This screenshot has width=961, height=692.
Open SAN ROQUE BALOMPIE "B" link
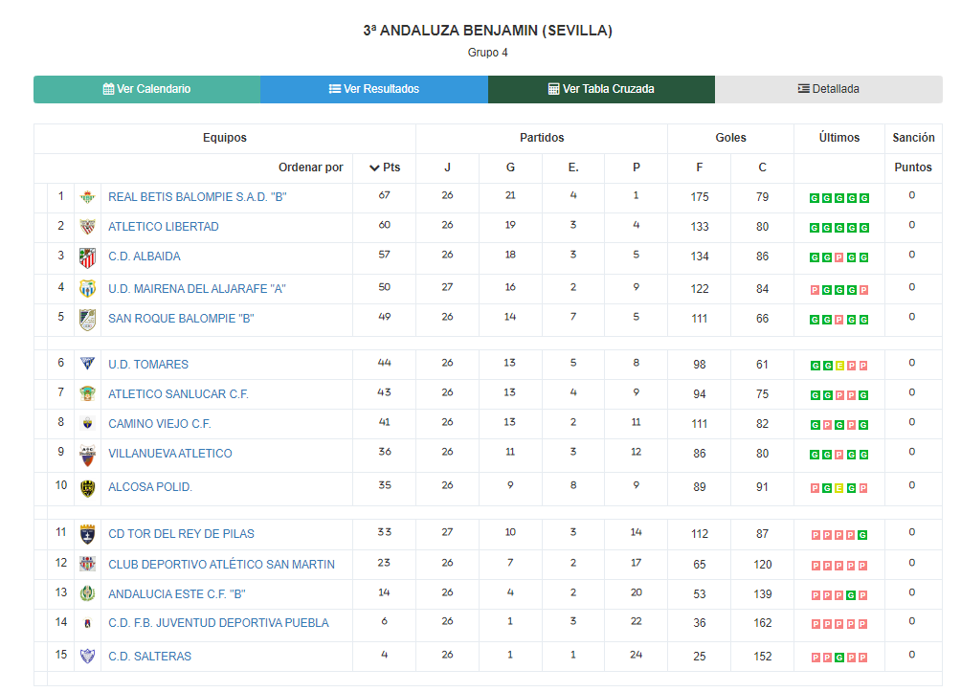click(x=182, y=319)
